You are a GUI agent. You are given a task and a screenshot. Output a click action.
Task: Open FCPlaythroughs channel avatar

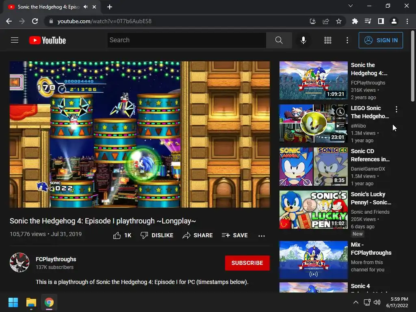point(19,262)
